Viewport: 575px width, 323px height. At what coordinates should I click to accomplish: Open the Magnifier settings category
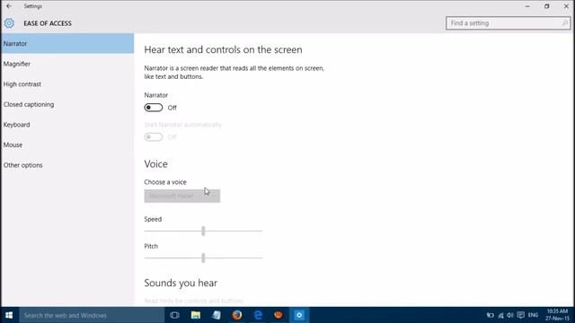[x=67, y=64]
